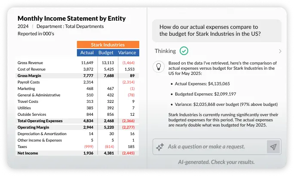294x176 pixels.
Task: Select the Variance column header
Action: (x=127, y=52)
